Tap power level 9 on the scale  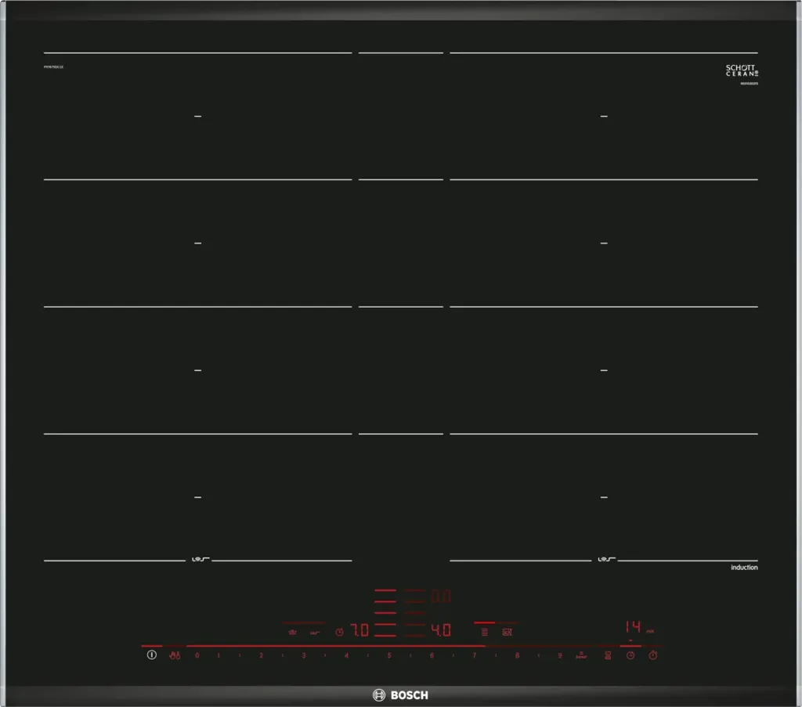(x=559, y=655)
